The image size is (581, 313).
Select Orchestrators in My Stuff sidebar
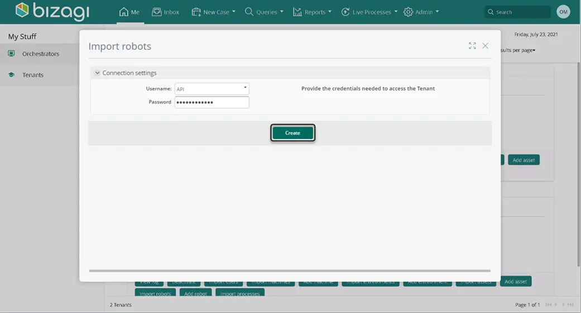(x=40, y=54)
